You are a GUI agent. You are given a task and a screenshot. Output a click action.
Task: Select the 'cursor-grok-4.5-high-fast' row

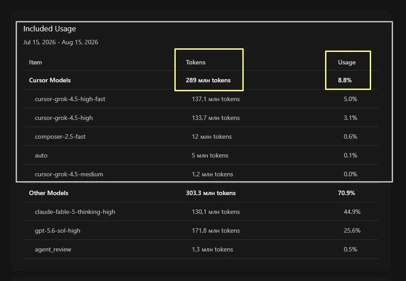pyautogui.click(x=201, y=99)
